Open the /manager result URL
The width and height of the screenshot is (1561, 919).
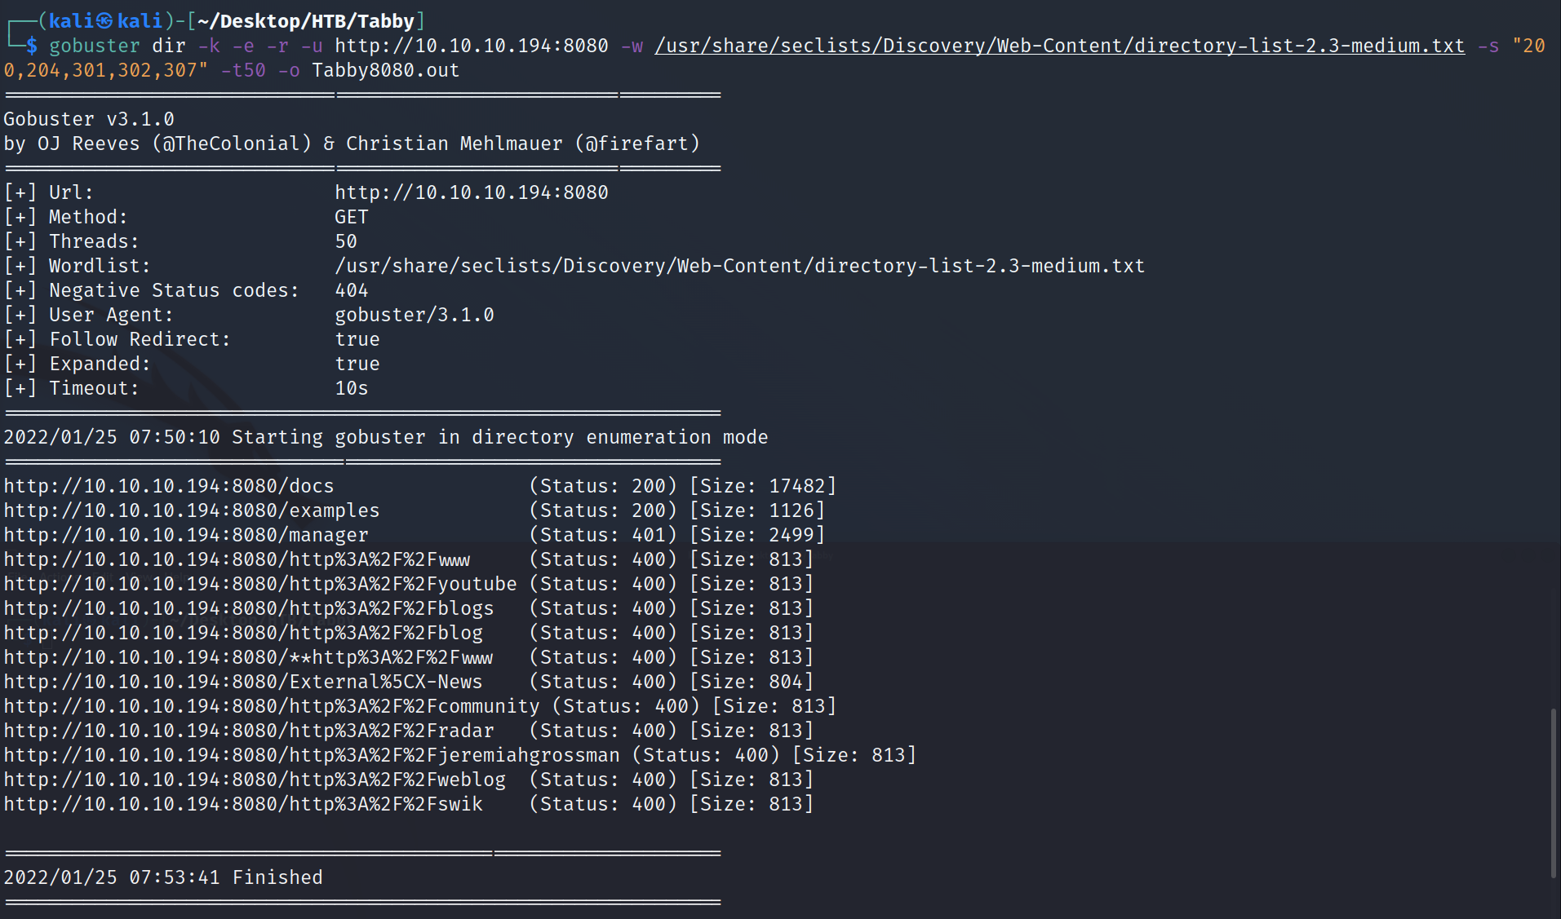186,535
